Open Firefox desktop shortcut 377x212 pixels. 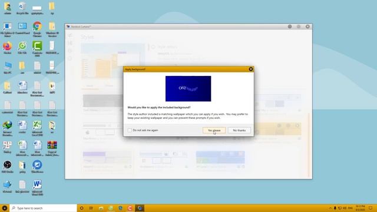coord(8,48)
